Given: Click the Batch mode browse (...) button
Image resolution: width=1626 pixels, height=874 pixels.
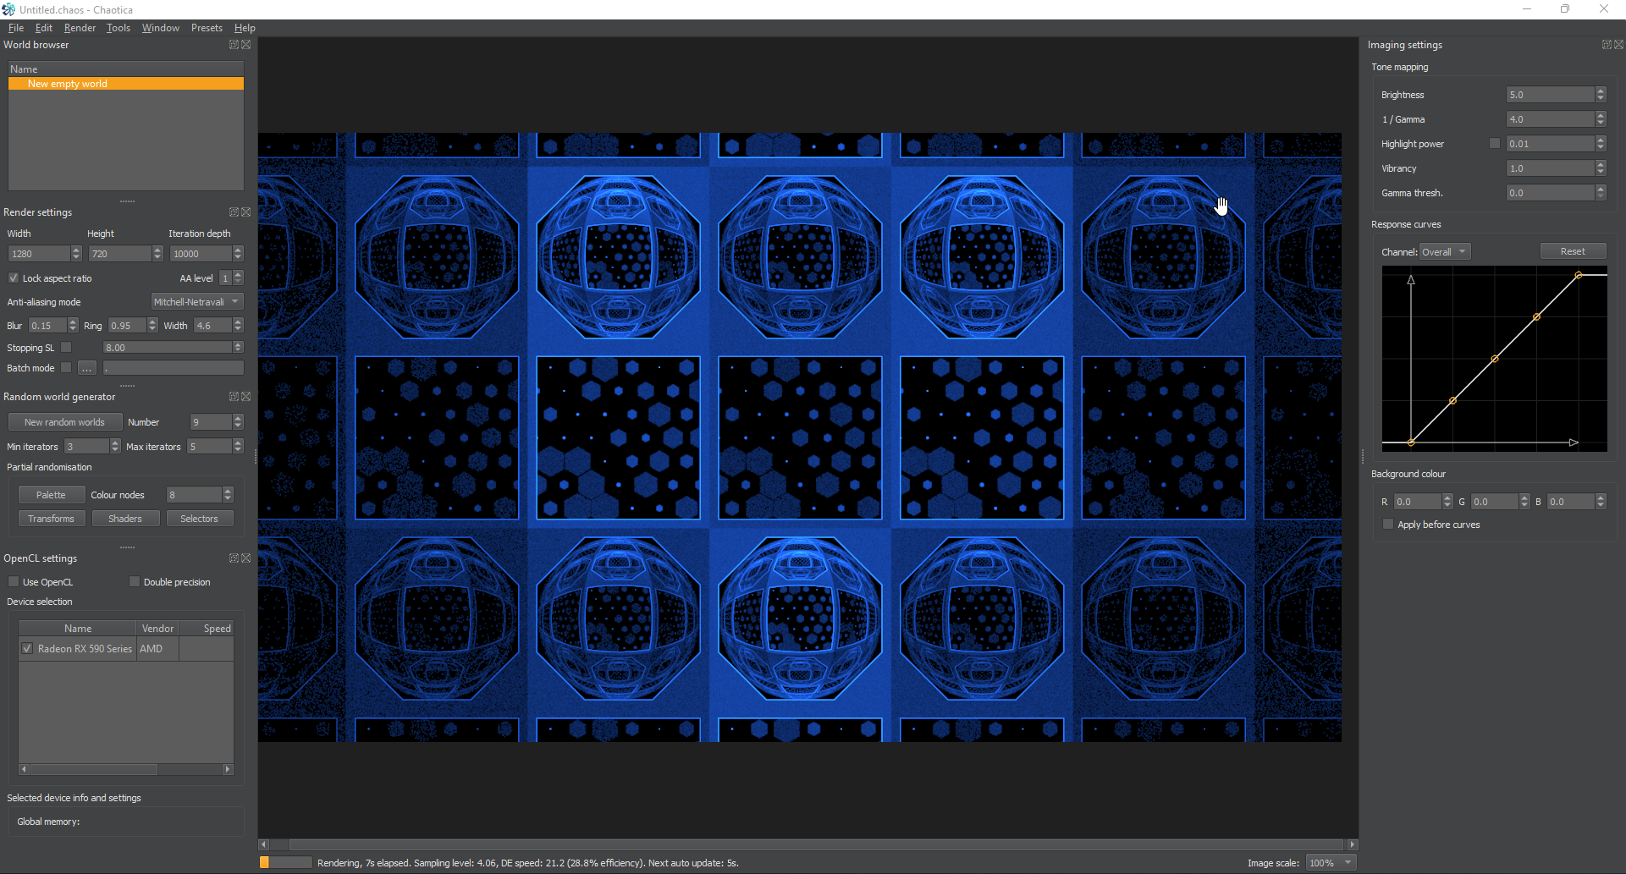Looking at the screenshot, I should 87,368.
